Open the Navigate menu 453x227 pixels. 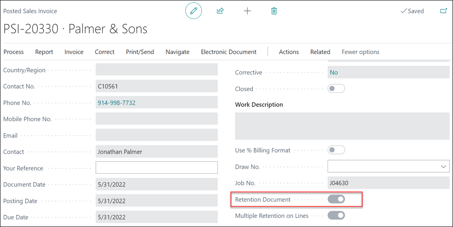click(x=177, y=52)
